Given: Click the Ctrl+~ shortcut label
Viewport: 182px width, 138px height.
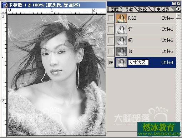Looking at the screenshot, I should click(x=167, y=18).
